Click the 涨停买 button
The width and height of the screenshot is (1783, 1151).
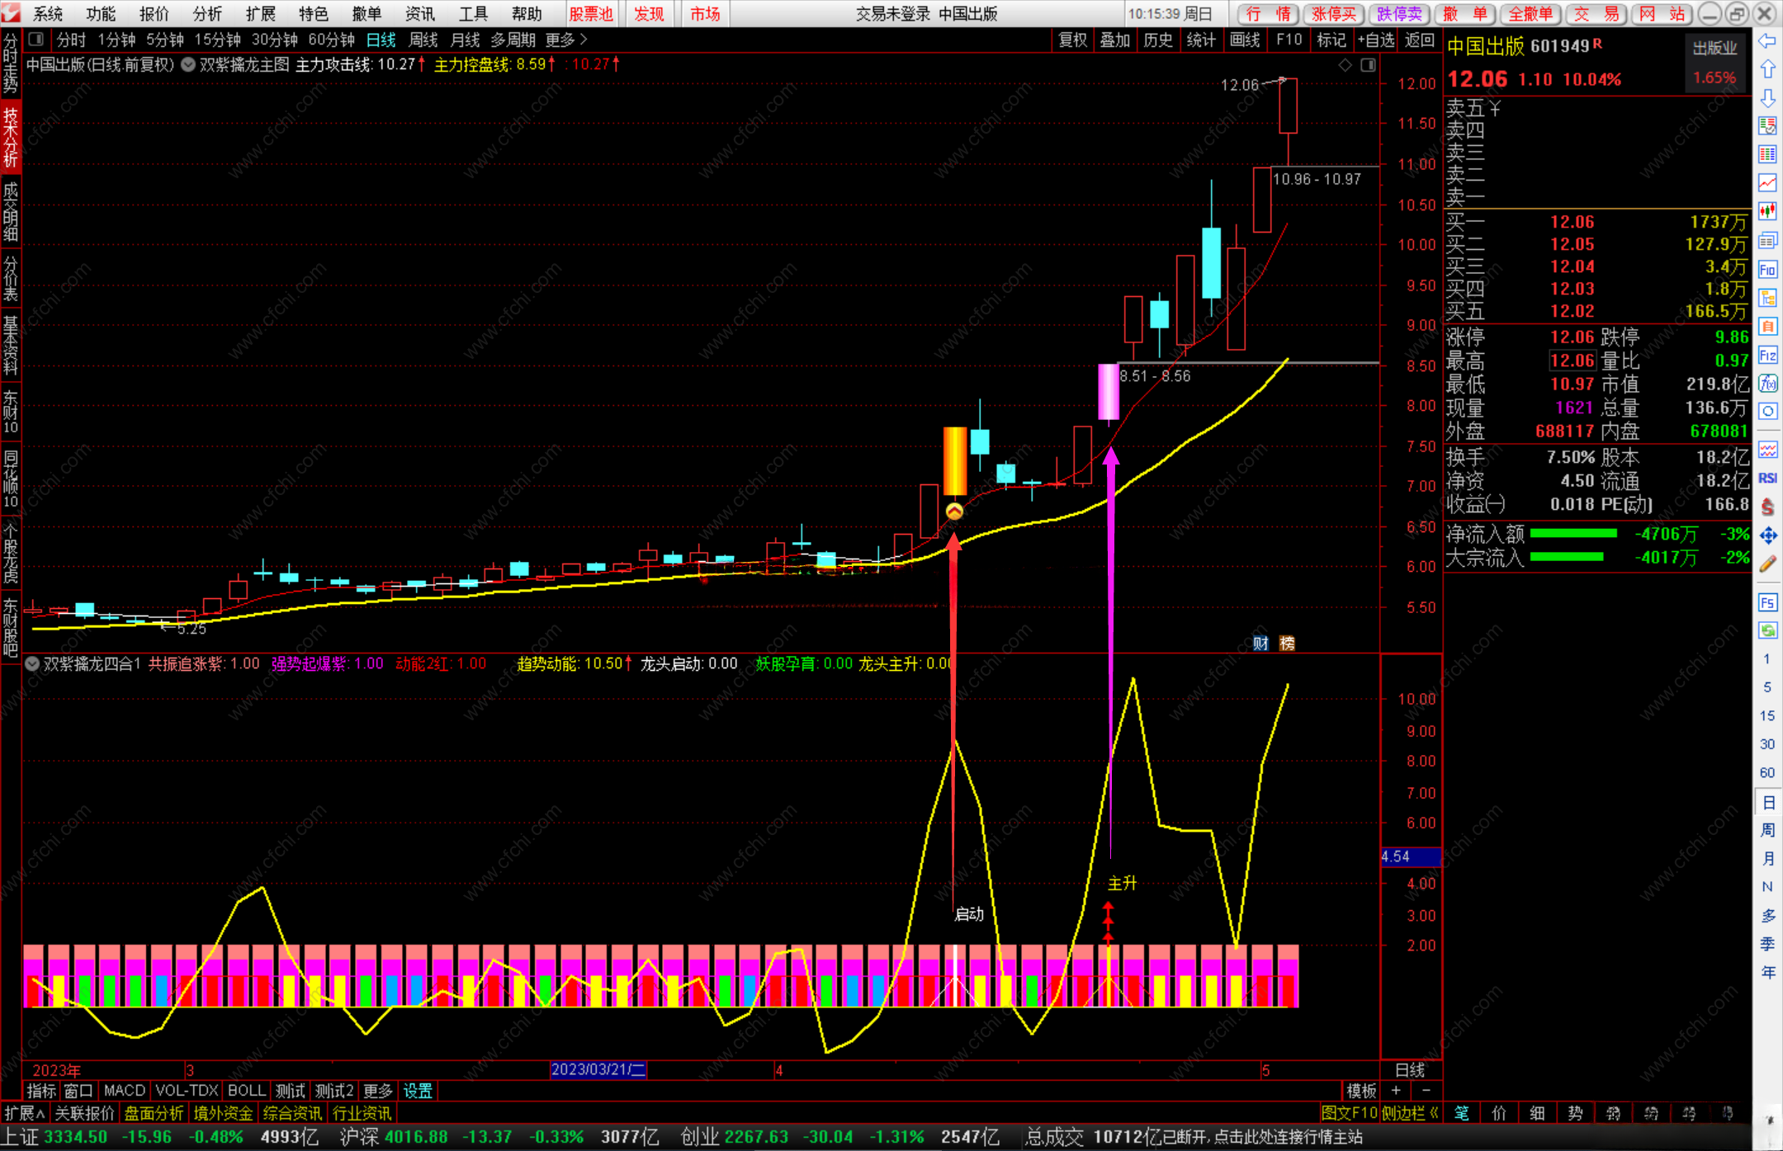[x=1334, y=13]
